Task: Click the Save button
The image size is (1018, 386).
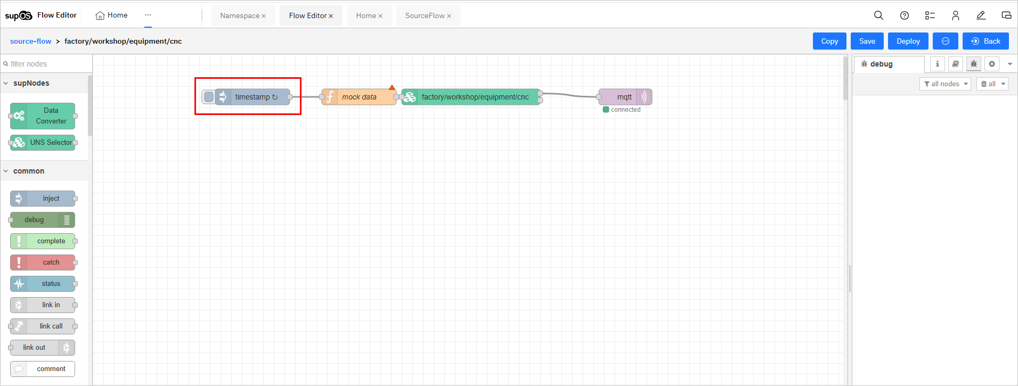Action: coord(867,41)
